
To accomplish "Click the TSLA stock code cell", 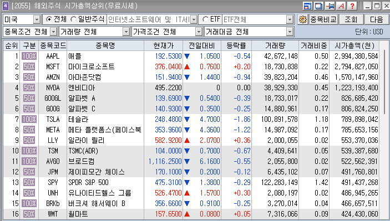I will [x=53, y=119].
